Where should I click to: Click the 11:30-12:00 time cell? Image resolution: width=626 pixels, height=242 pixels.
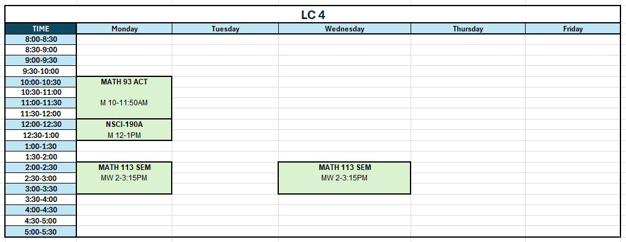[x=41, y=114]
